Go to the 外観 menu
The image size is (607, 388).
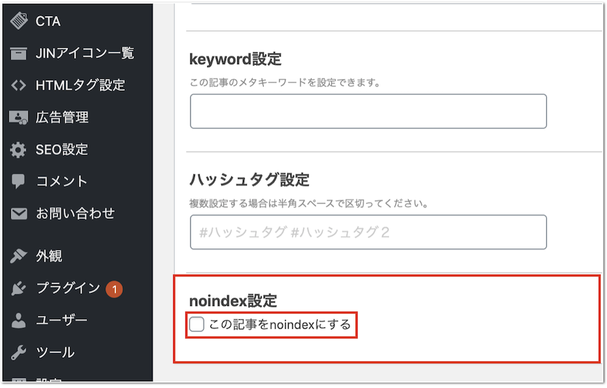tap(49, 256)
